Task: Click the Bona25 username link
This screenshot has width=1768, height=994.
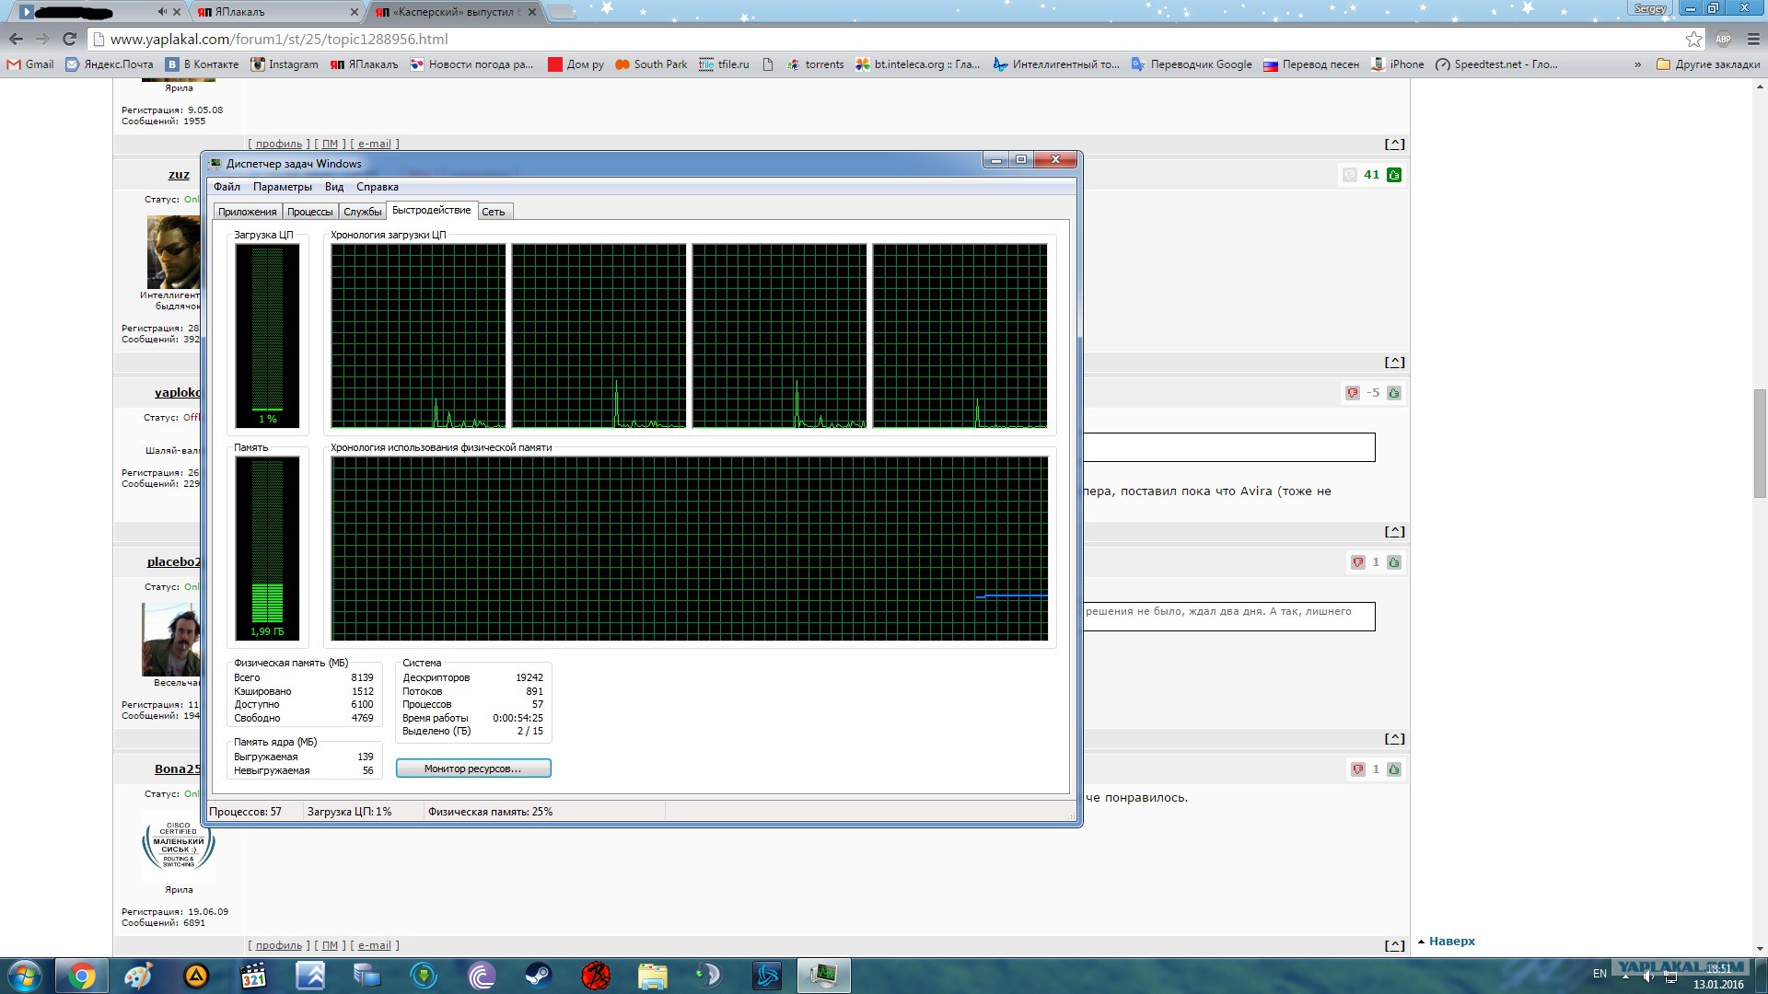Action: click(x=177, y=769)
